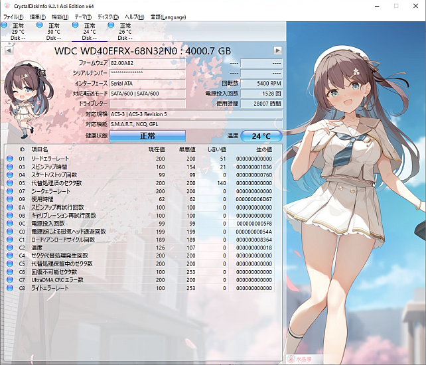Viewport: 426px width, 365px height.
Task: Select the 26 °C disk tab
Action: 125,32
